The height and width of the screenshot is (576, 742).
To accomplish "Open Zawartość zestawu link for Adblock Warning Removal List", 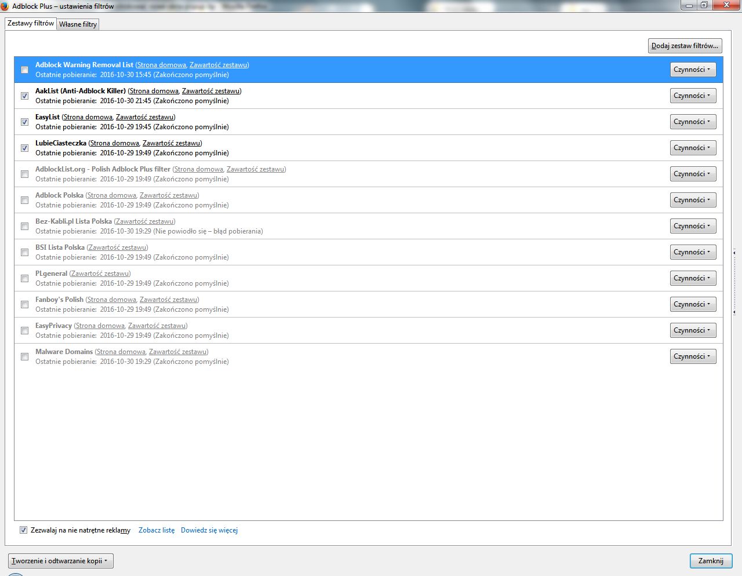I will (x=219, y=65).
